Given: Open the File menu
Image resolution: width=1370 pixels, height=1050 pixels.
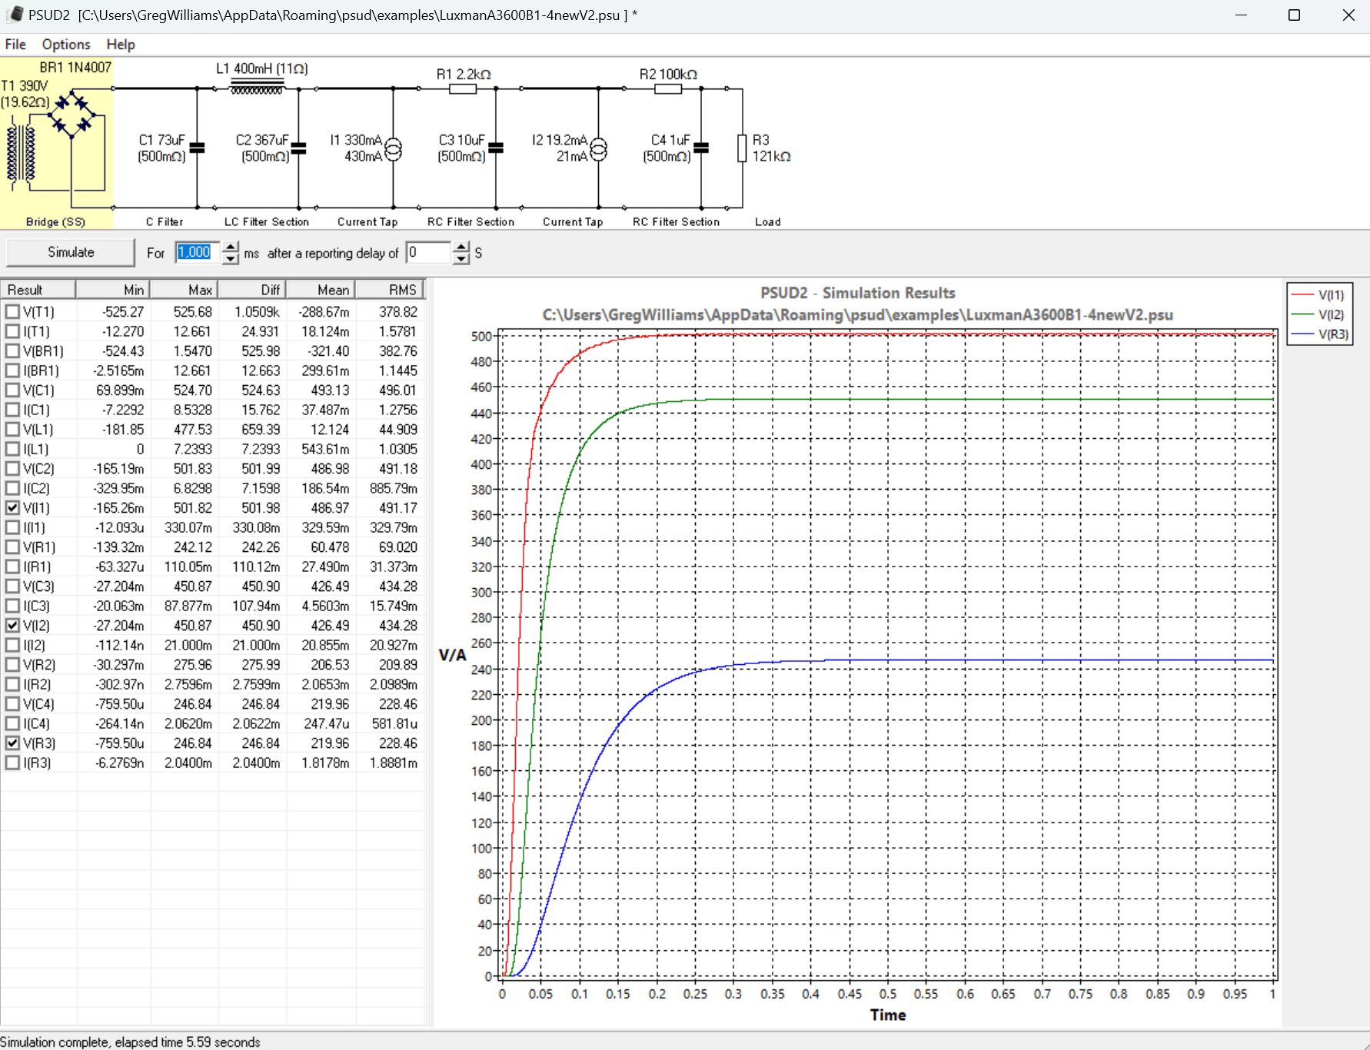Looking at the screenshot, I should click(15, 45).
